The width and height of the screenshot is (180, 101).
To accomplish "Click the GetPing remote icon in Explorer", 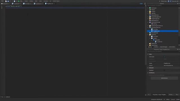I will (x=152, y=24).
